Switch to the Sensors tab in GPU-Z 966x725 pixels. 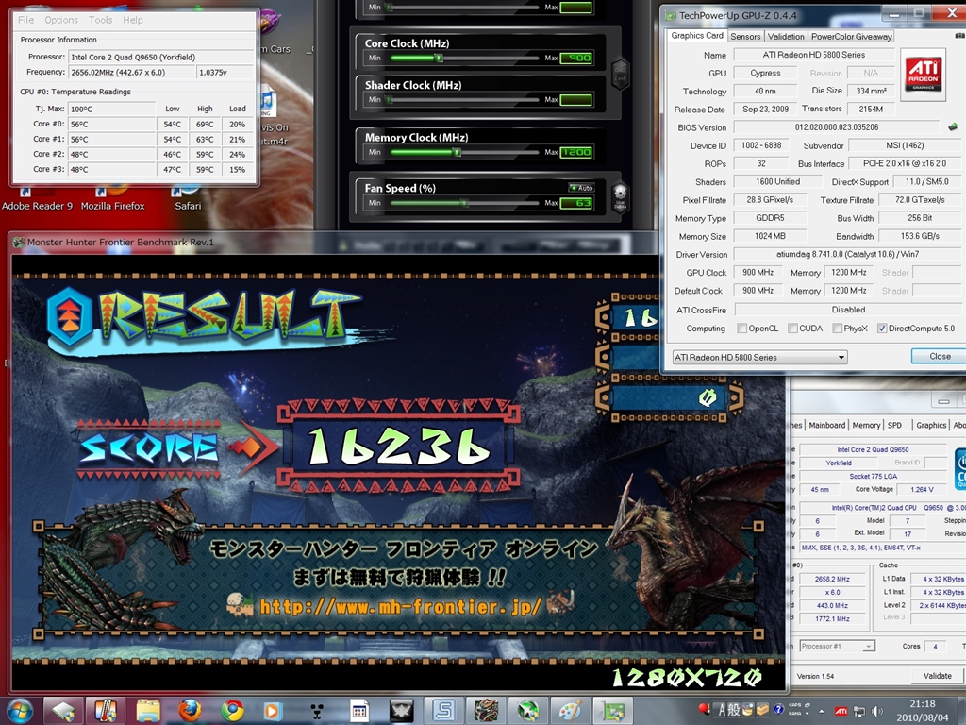(745, 37)
